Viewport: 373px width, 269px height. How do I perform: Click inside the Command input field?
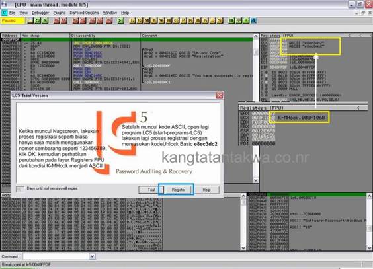56,256
